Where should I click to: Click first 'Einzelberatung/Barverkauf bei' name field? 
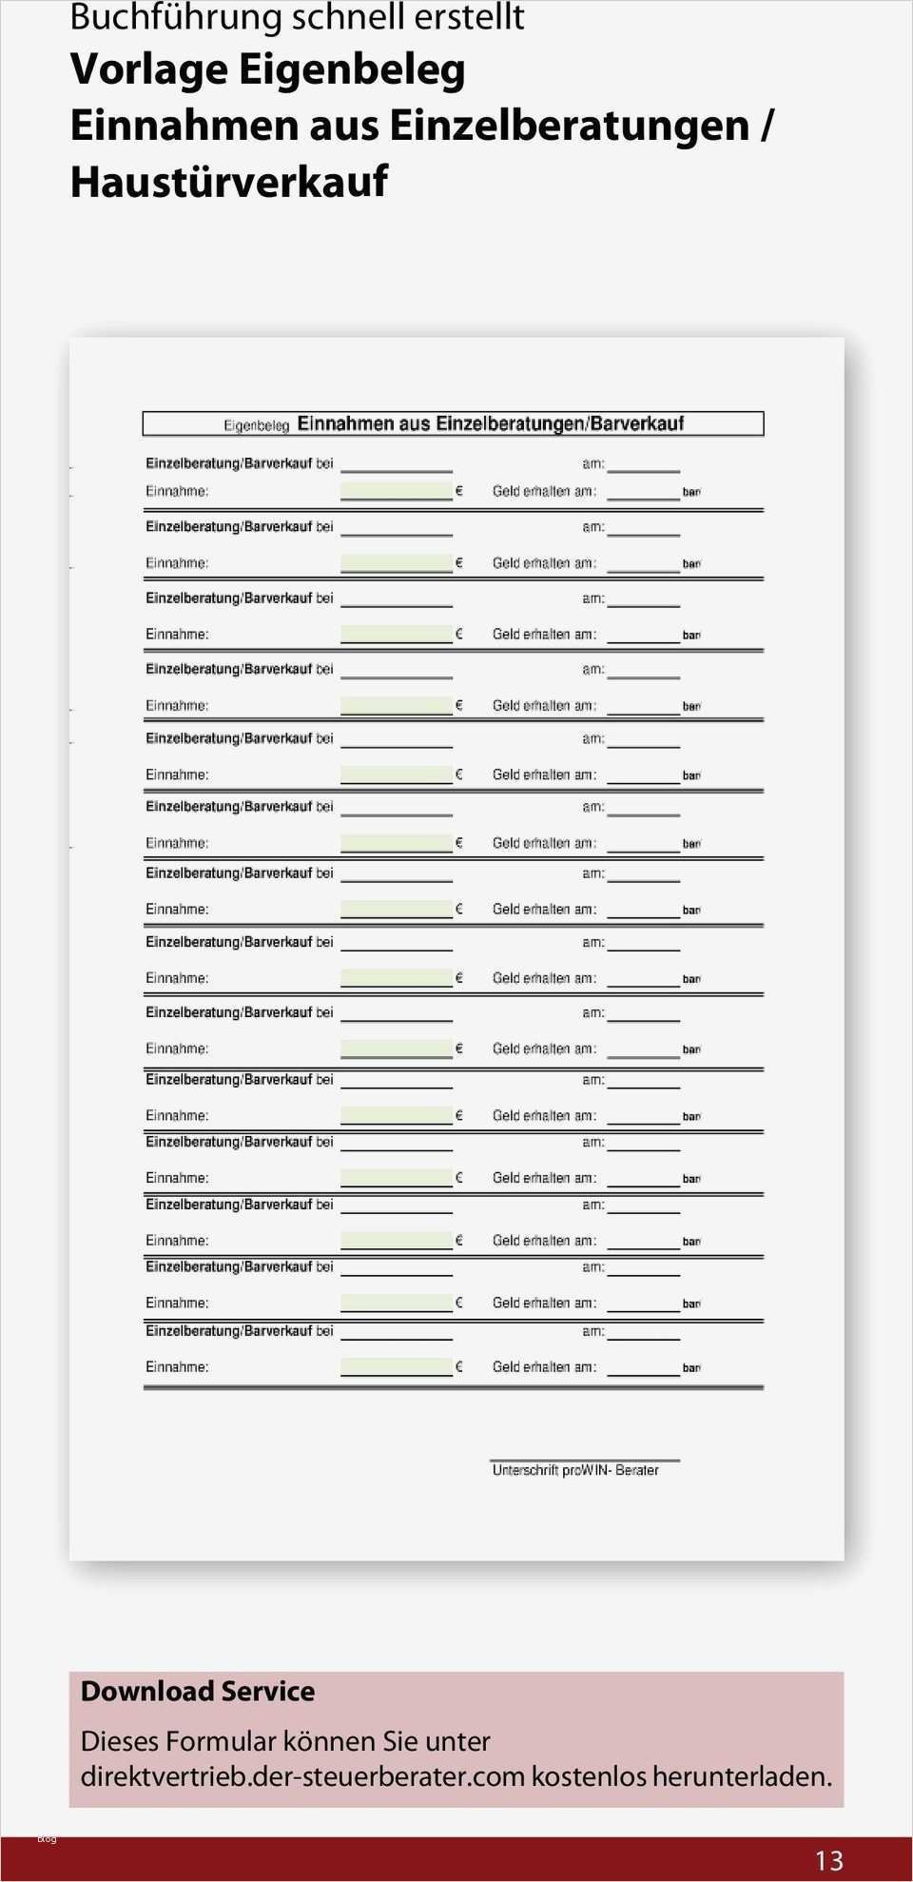396,464
